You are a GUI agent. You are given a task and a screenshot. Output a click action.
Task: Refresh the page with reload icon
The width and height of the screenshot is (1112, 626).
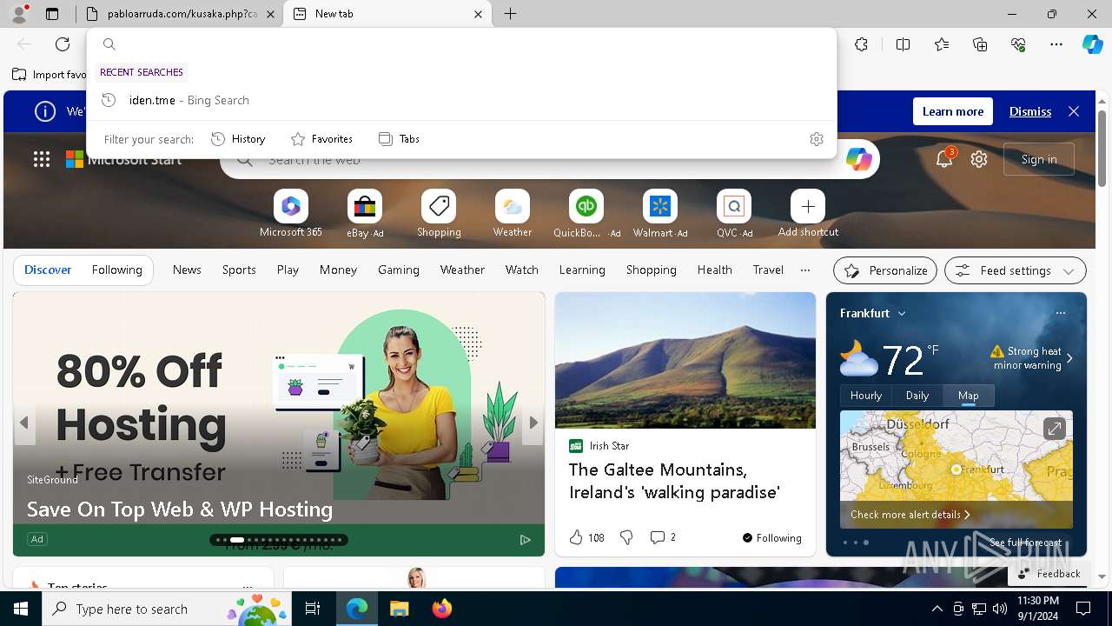click(63, 44)
